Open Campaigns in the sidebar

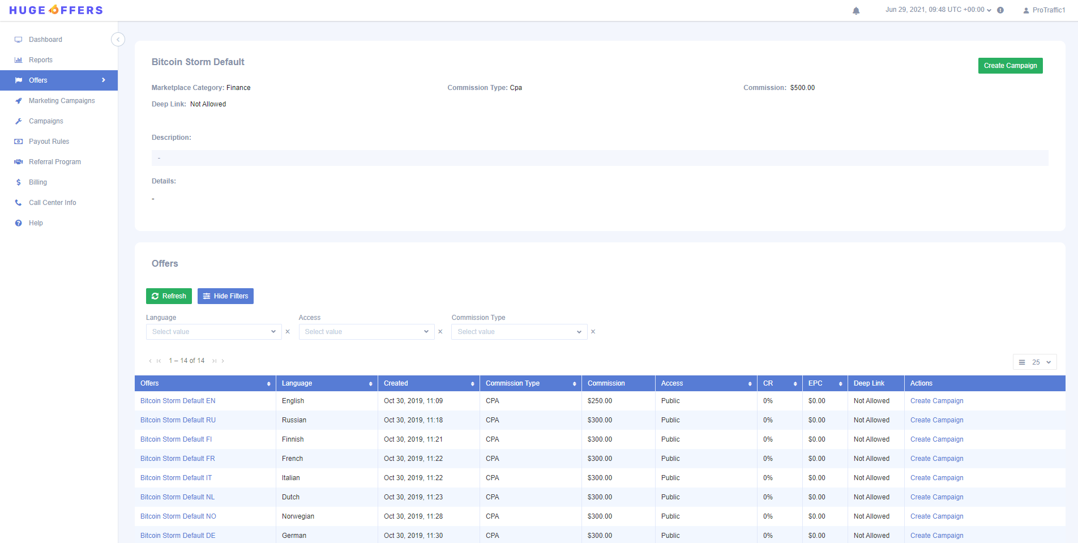46,121
